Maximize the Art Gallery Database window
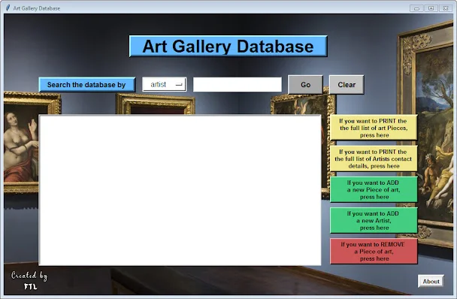Viewport: 457px width, 299px height. click(x=431, y=8)
